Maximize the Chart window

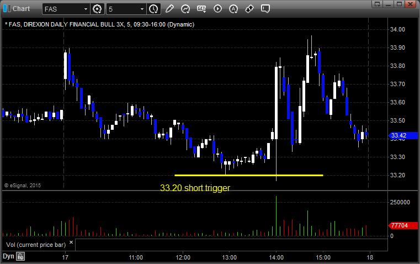coord(399,4)
